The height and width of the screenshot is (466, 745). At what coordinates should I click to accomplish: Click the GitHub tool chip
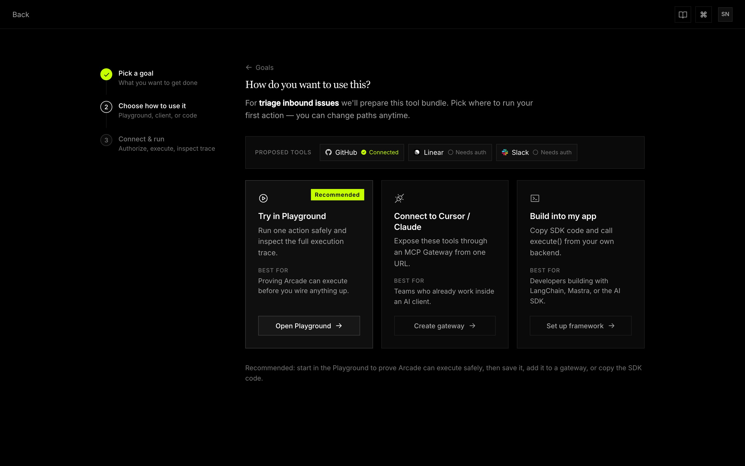point(362,152)
